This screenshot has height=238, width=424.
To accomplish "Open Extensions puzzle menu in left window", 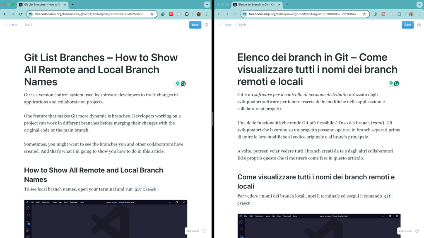I will point(187,14).
